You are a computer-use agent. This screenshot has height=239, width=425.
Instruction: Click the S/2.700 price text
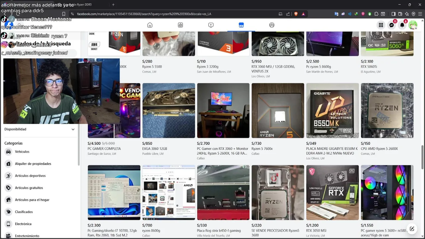pyautogui.click(x=203, y=143)
